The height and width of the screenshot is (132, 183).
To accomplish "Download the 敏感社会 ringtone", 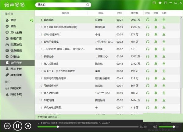I will [x=164, y=56].
